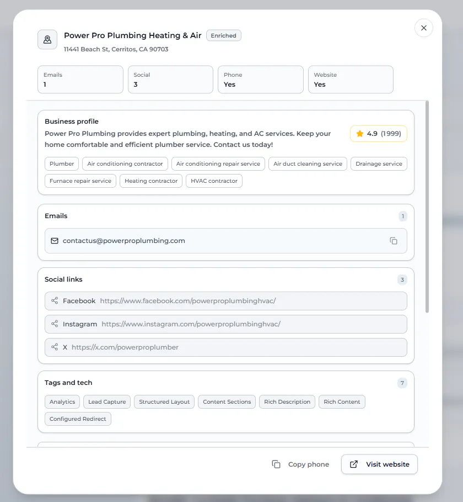463x502 pixels.
Task: Click the HVAC contractor tag
Action: [x=214, y=181]
